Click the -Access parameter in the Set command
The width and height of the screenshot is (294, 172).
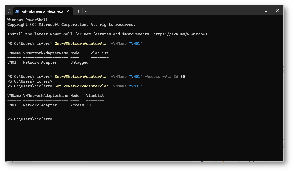coord(152,77)
